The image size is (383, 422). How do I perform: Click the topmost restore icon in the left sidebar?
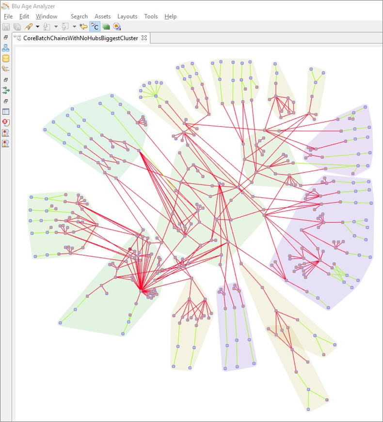point(6,37)
